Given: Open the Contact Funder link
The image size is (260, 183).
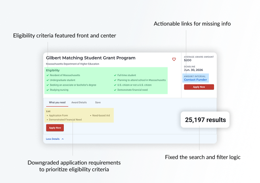Looking at the screenshot, I should click(x=195, y=80).
